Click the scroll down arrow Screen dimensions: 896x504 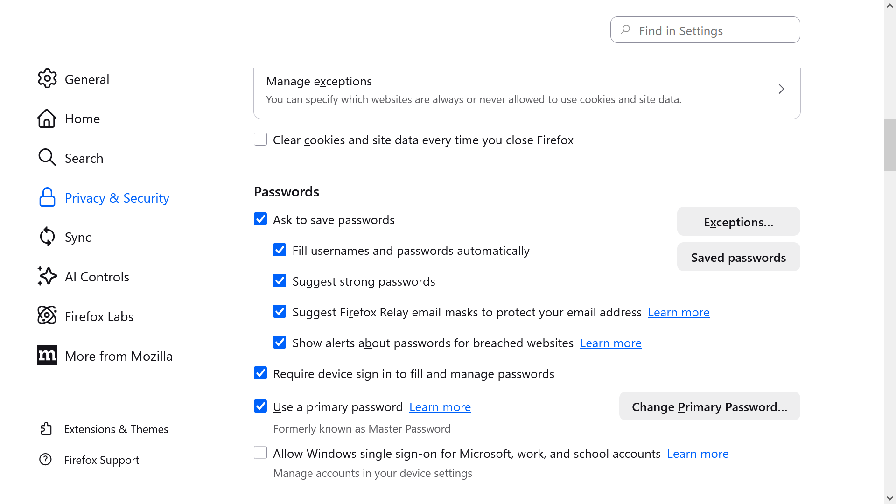pos(890,498)
